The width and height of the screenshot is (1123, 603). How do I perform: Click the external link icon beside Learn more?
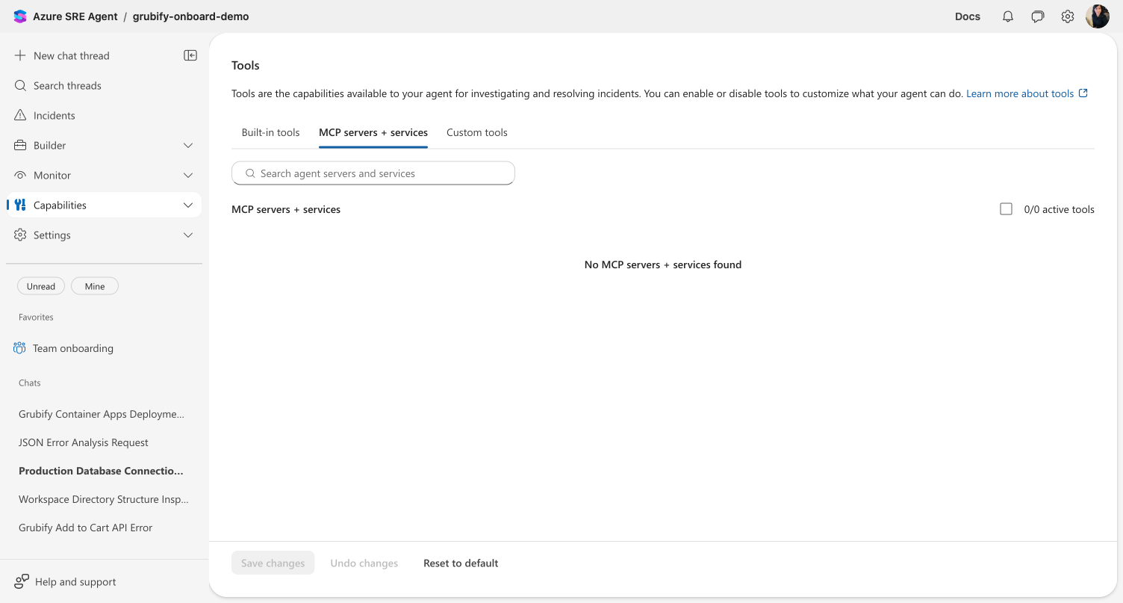[x=1083, y=93]
